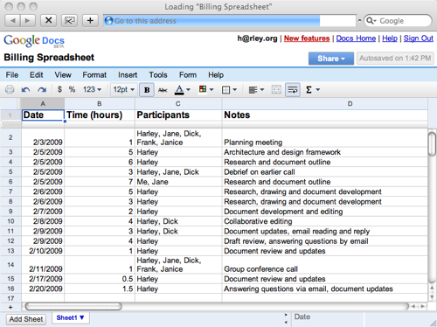Click the scroll up arrow at right
Viewport: 437px width, 327px height.
coord(432,289)
